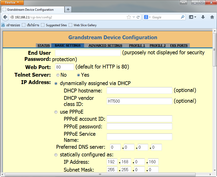Open the first Thai bookmark with the person icon
This screenshot has width=217, height=177.
click(11, 25)
